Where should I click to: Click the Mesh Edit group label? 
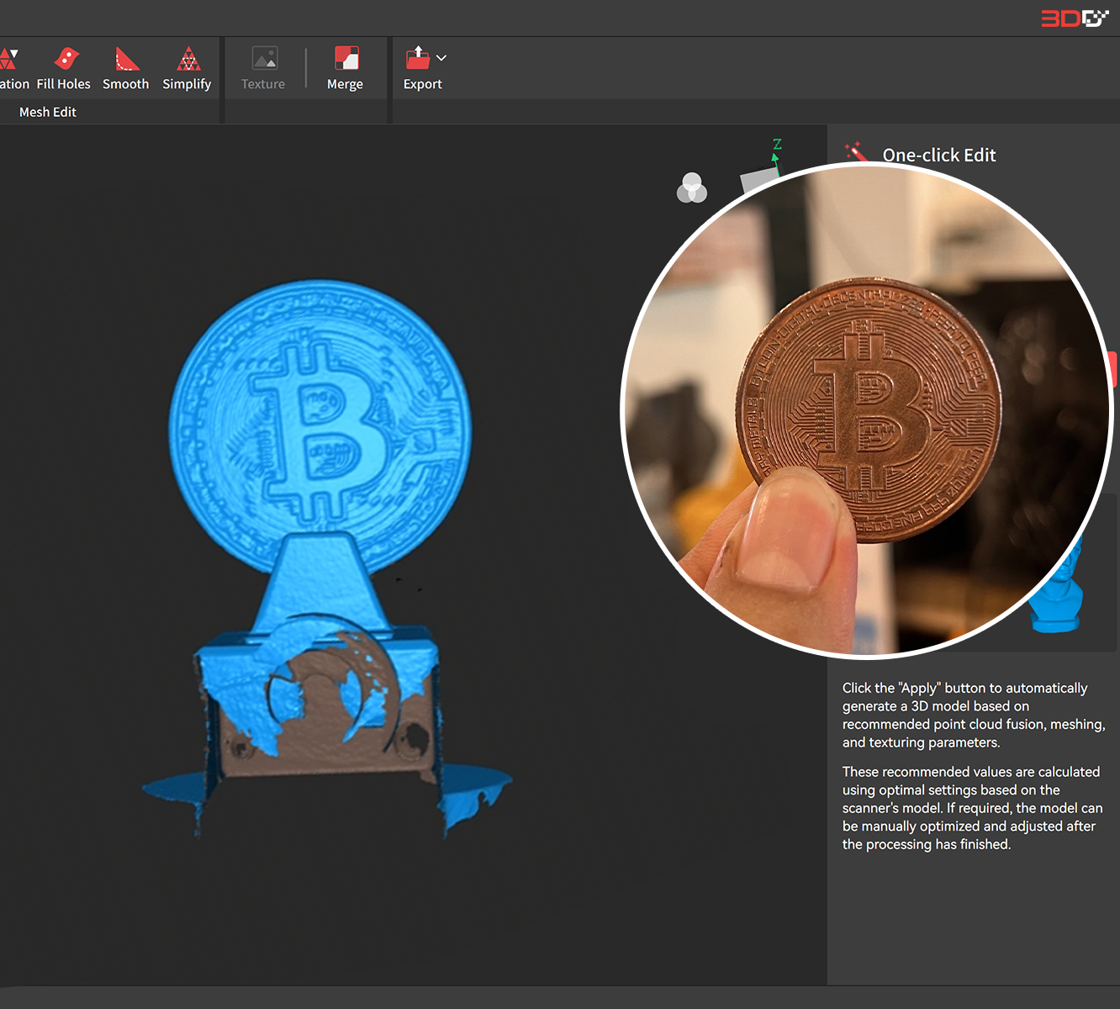coord(48,112)
